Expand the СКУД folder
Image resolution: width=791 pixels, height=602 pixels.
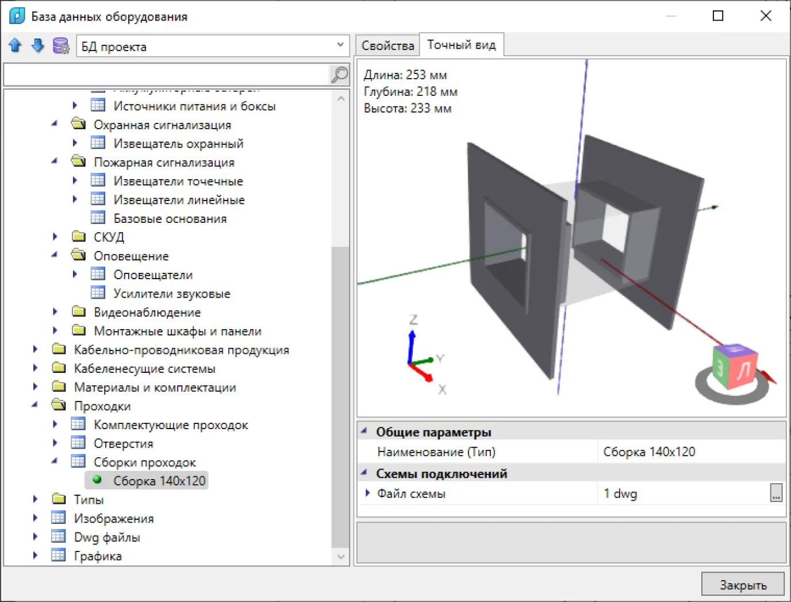pyautogui.click(x=55, y=237)
